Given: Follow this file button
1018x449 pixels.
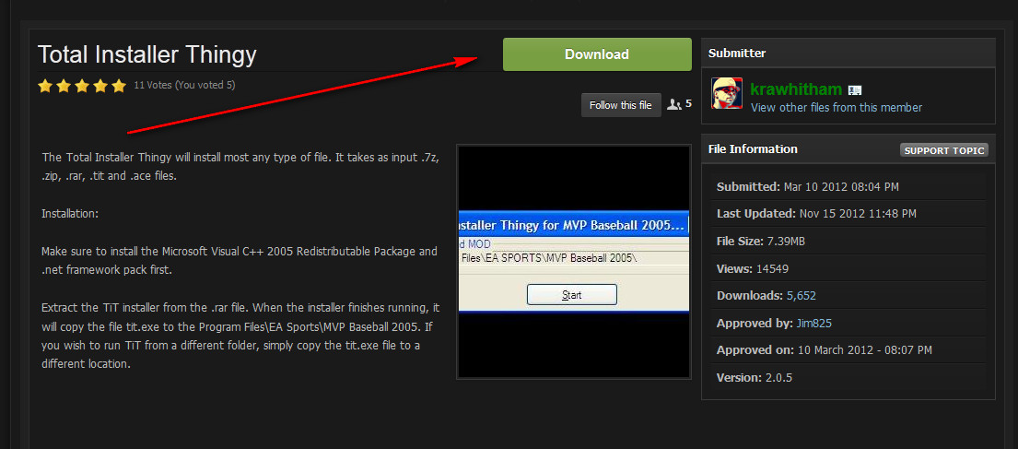Looking at the screenshot, I should tap(621, 105).
